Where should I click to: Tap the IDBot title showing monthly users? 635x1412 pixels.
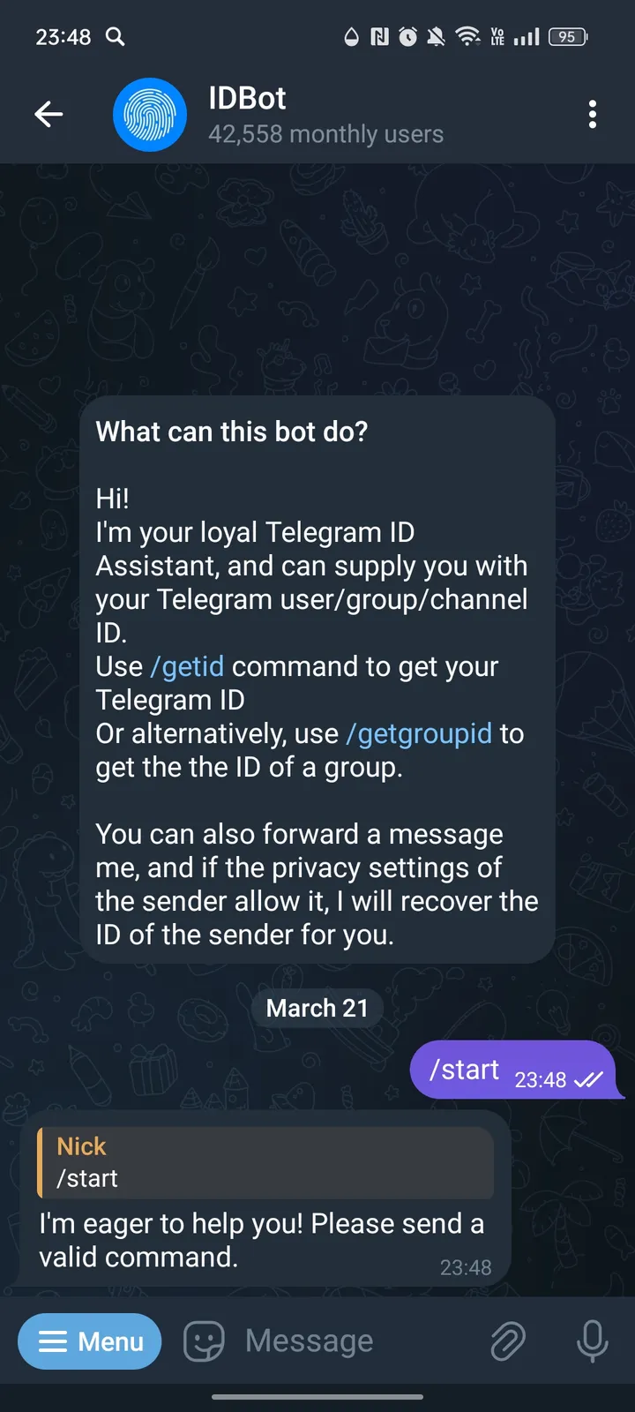pyautogui.click(x=325, y=133)
